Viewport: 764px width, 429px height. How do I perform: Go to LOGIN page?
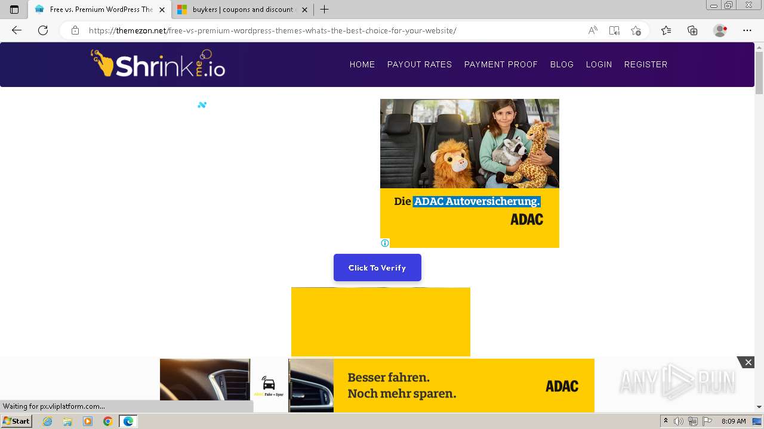pos(599,64)
